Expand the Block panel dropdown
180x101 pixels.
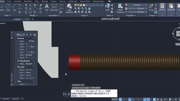(x=110, y=15)
